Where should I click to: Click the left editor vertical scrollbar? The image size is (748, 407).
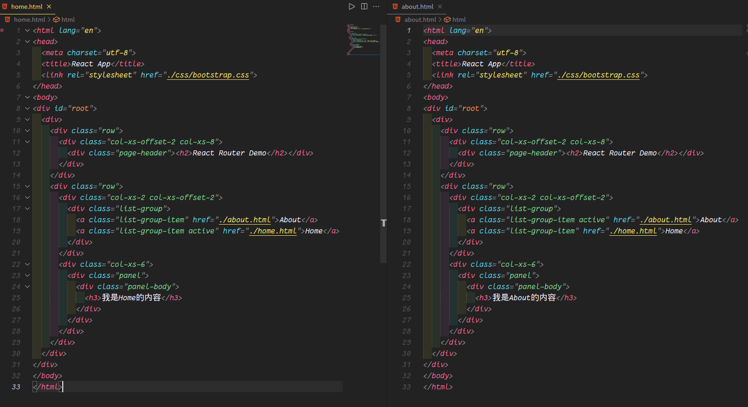click(384, 144)
